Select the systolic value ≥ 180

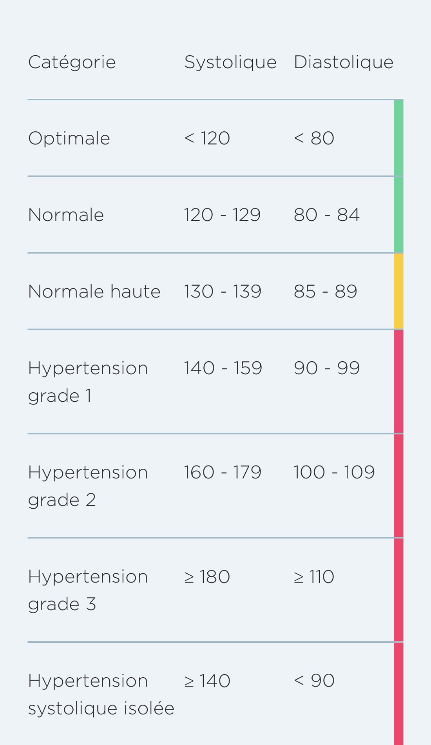pos(207,577)
